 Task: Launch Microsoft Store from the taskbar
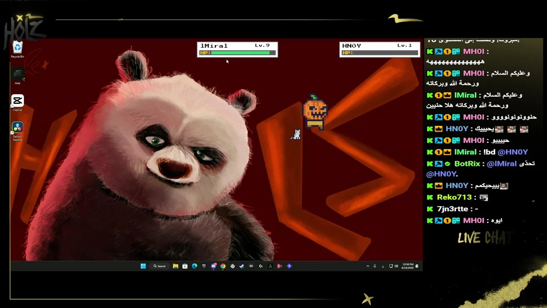tap(185, 266)
